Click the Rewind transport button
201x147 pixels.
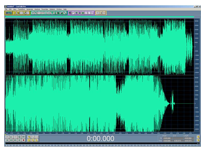pos(11,140)
